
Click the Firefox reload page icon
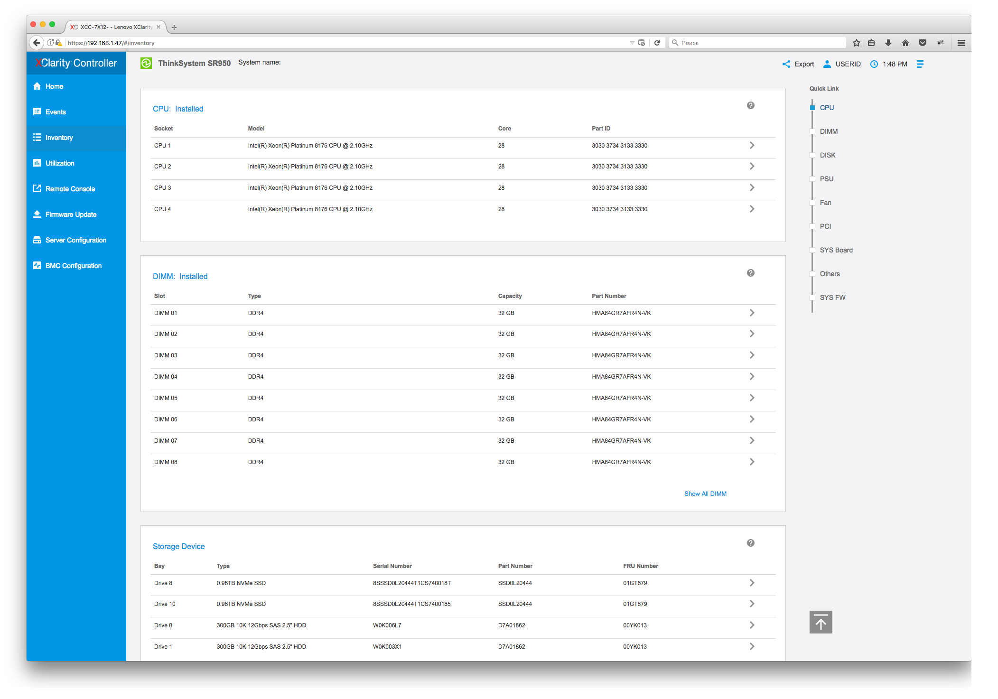(x=657, y=43)
